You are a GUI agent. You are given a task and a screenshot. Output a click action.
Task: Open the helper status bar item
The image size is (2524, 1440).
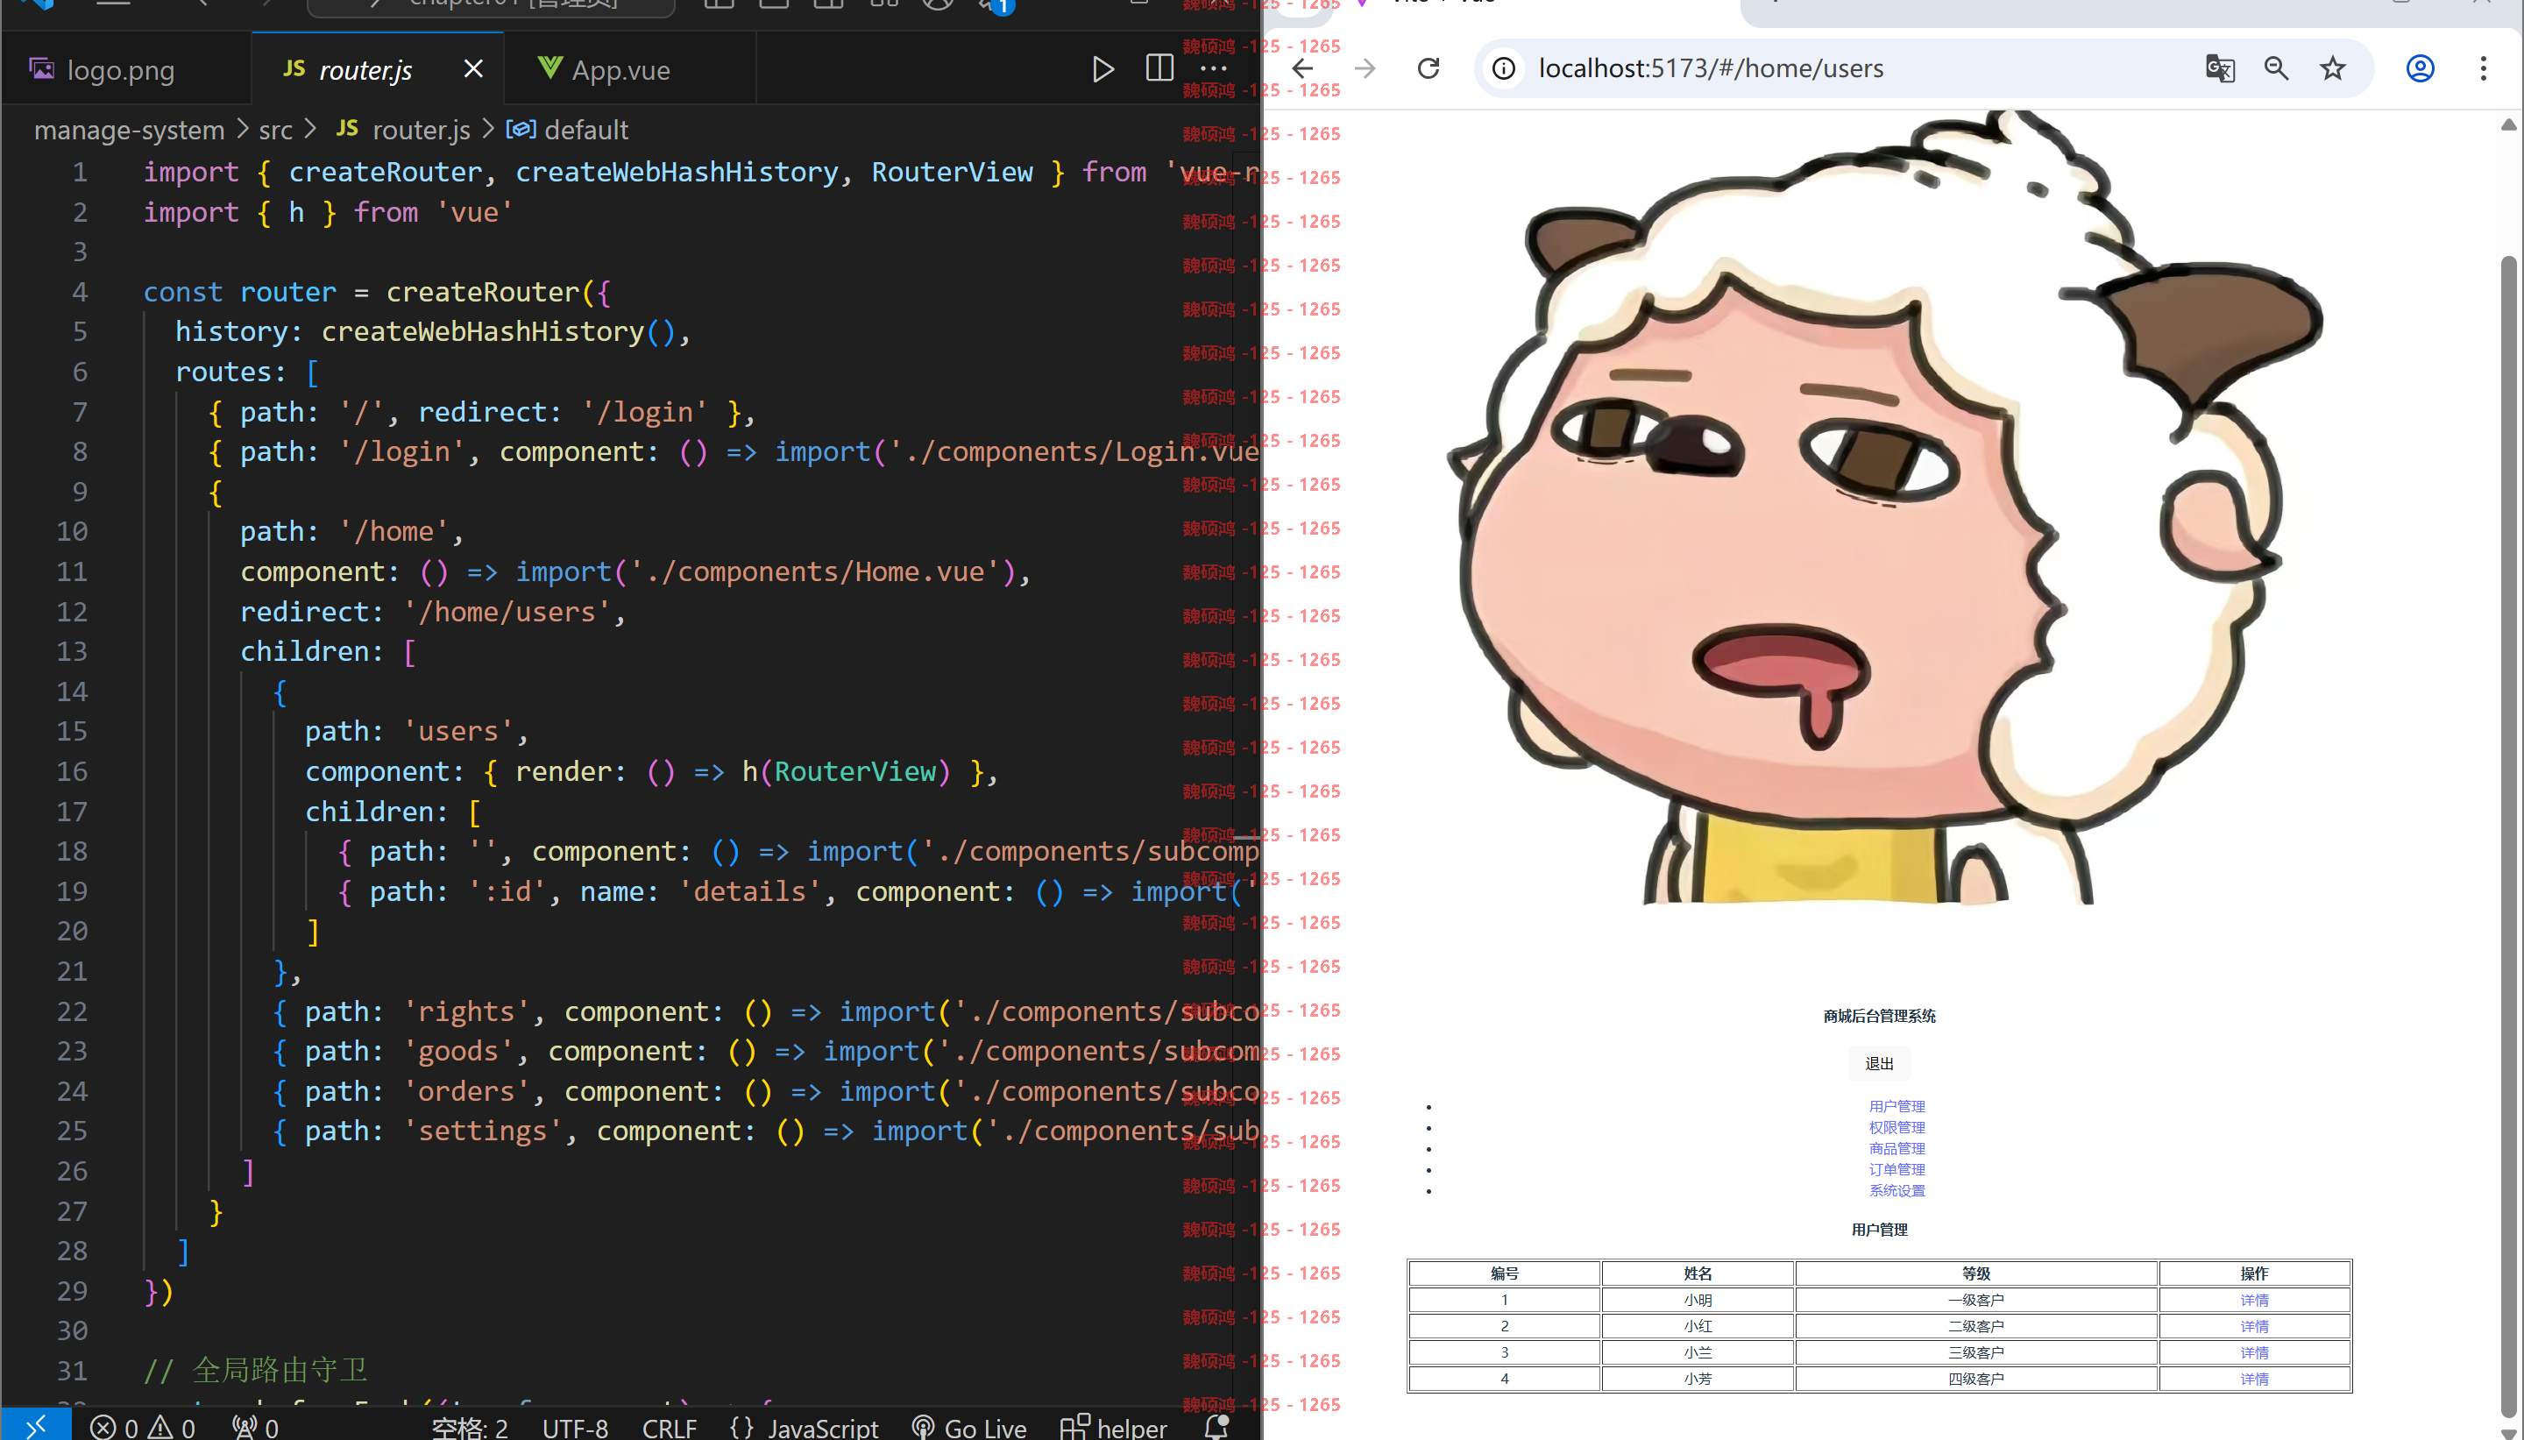tap(1114, 1427)
